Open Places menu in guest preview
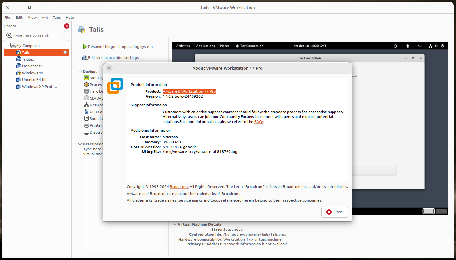This screenshot has height=260, width=456. coord(225,46)
